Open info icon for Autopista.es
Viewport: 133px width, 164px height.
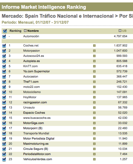click(94, 61)
